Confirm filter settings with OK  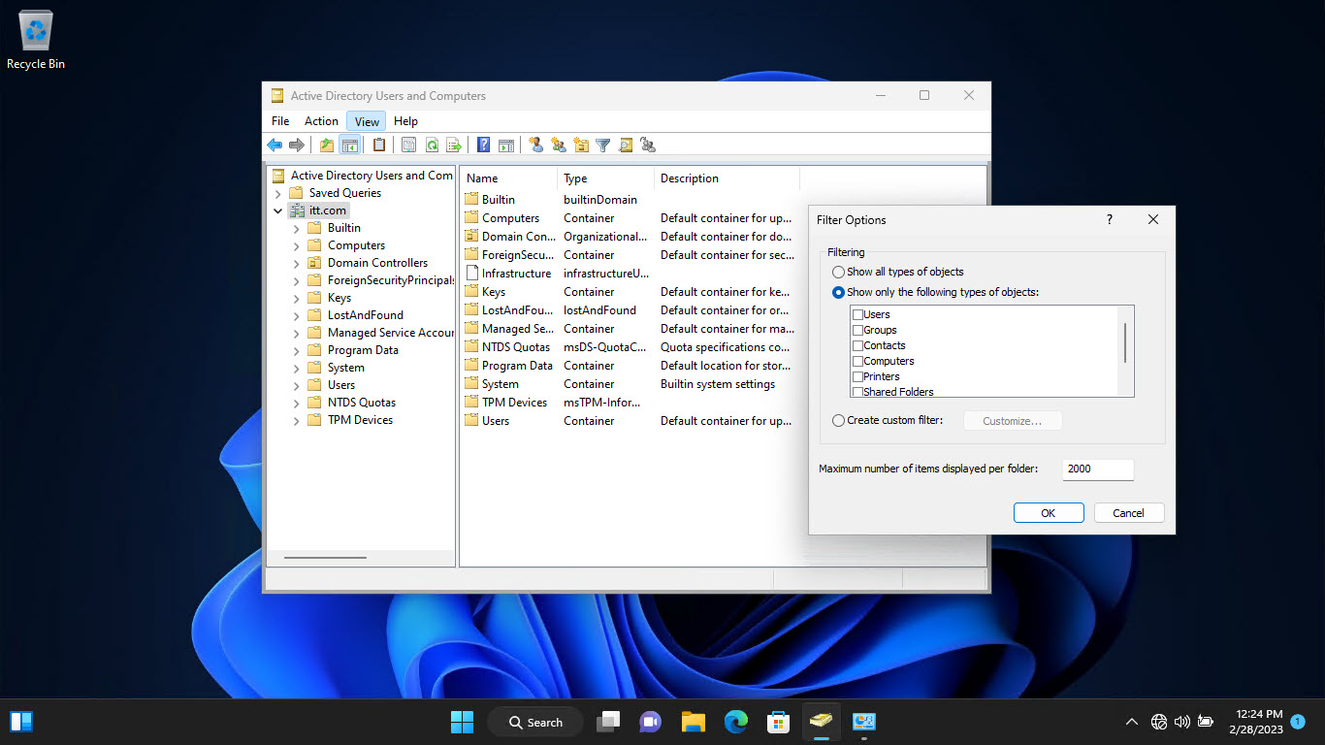coord(1049,512)
